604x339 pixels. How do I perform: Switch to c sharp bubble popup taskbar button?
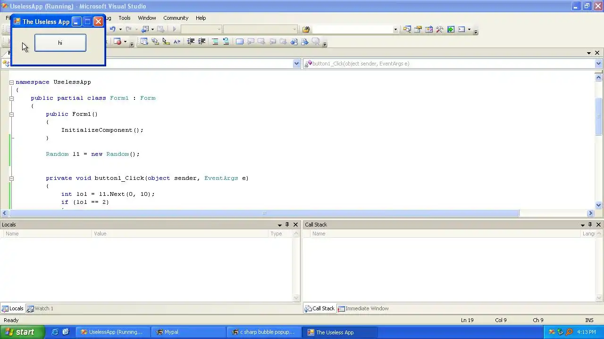(264, 332)
